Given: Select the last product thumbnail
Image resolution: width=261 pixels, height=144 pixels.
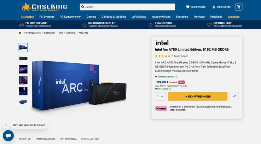Looking at the screenshot, I should click(23, 102).
